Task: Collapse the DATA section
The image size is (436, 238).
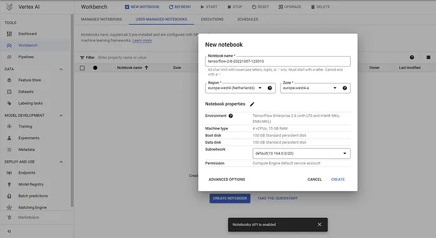Action: 61,69
